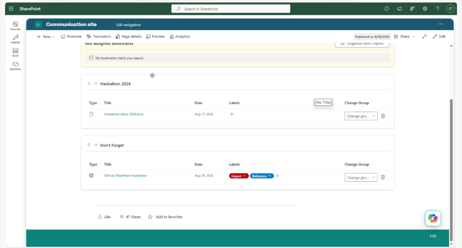Image resolution: width=462 pixels, height=248 pixels.
Task: Open the Settings gear icon
Action: (x=425, y=9)
